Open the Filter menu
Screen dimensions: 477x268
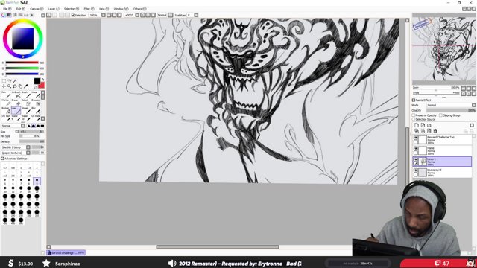89,9
